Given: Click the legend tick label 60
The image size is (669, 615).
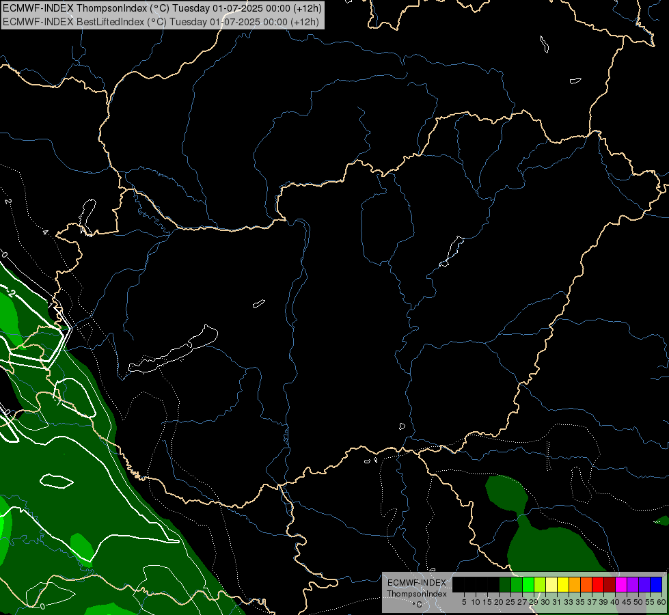Looking at the screenshot, I should coord(661,602).
